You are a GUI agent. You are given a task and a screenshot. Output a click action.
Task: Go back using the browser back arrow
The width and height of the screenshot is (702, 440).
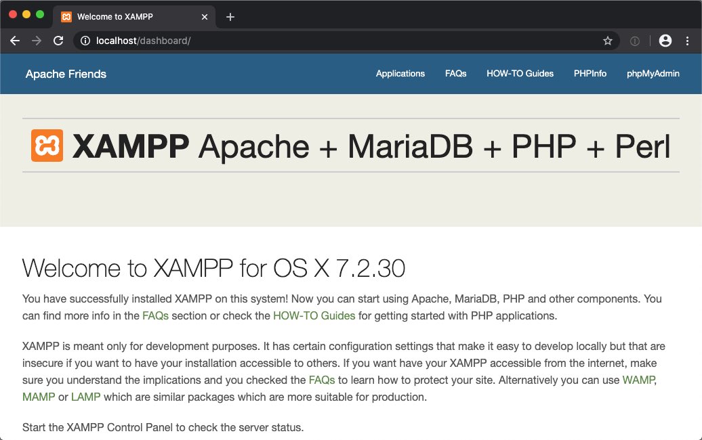tap(15, 41)
